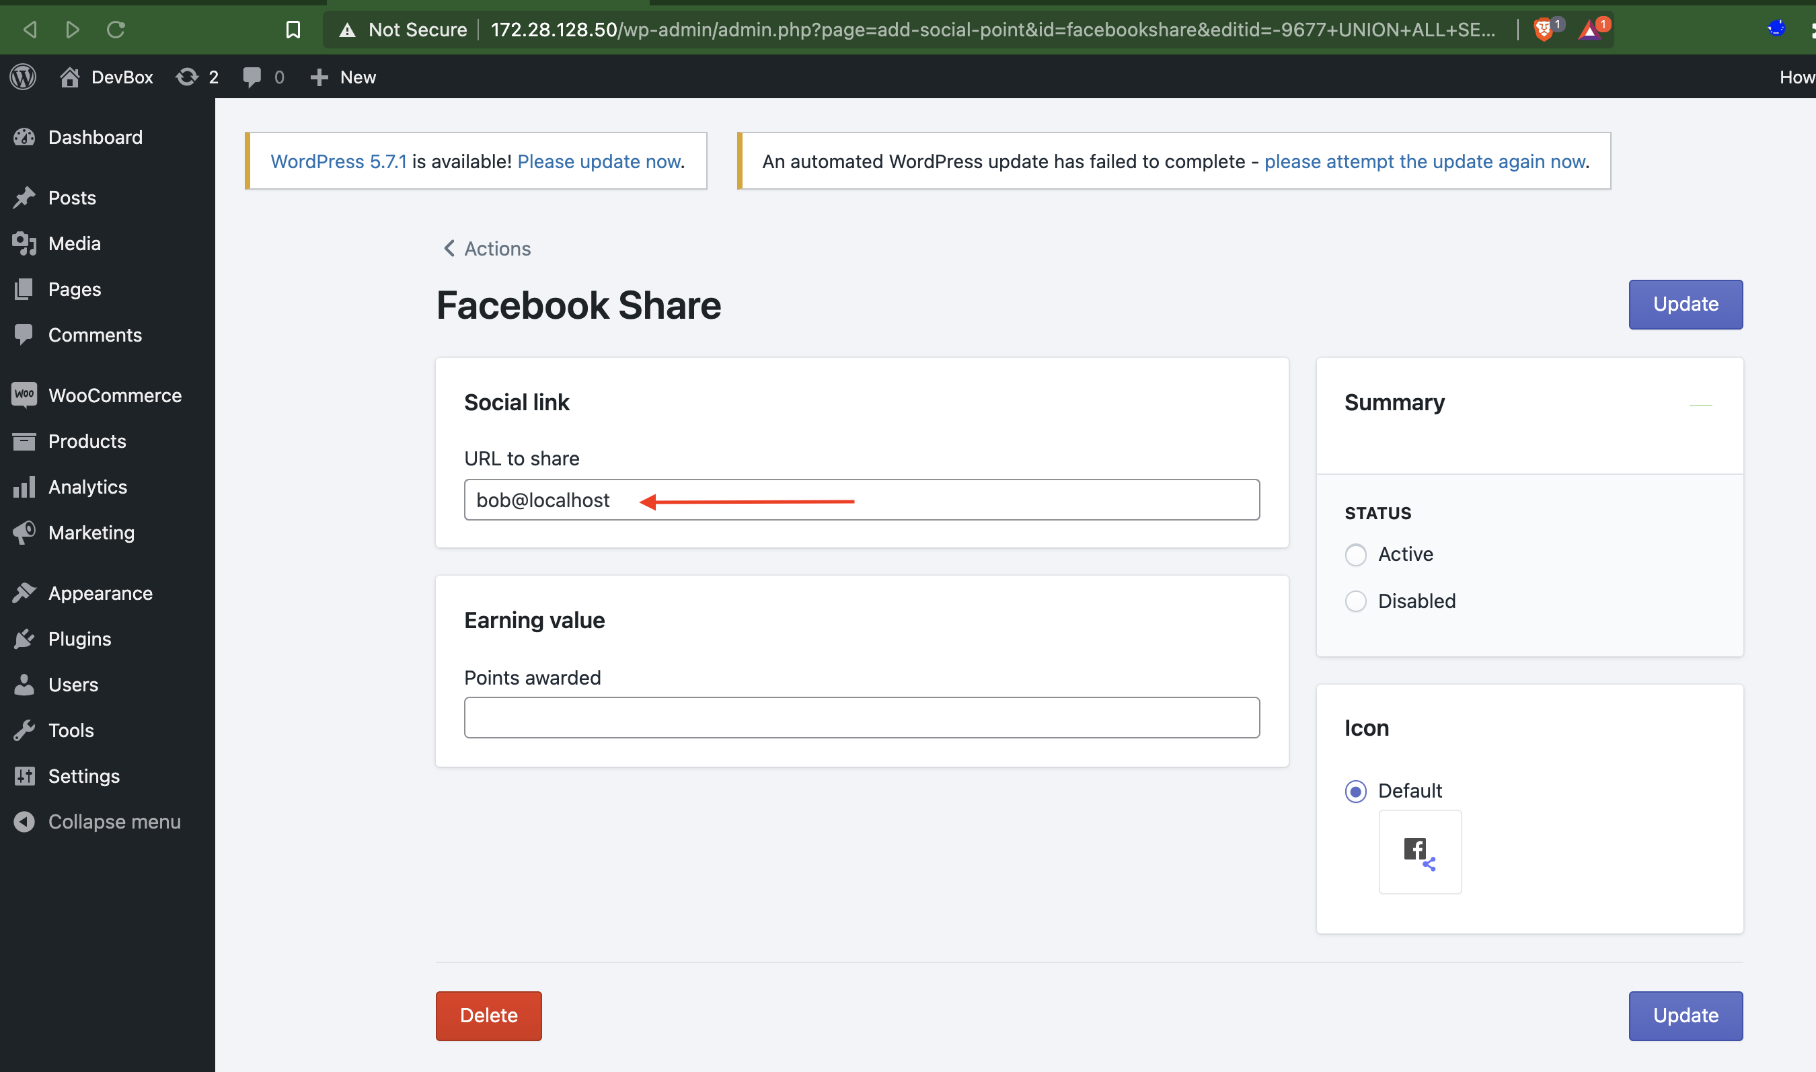Click the Marketing megaphone icon
Screen dimensions: 1816x1072
click(24, 533)
